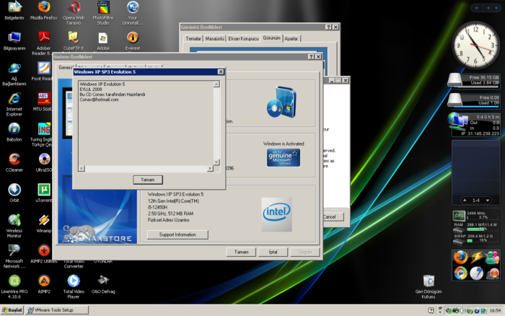Image resolution: width=505 pixels, height=316 pixels.
Task: Open Geri Dönüşüm Kutusu recycle bin
Action: coord(429,286)
